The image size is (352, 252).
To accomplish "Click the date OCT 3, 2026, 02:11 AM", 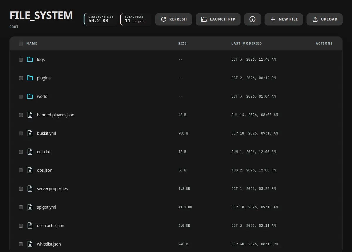I will coord(253,226).
